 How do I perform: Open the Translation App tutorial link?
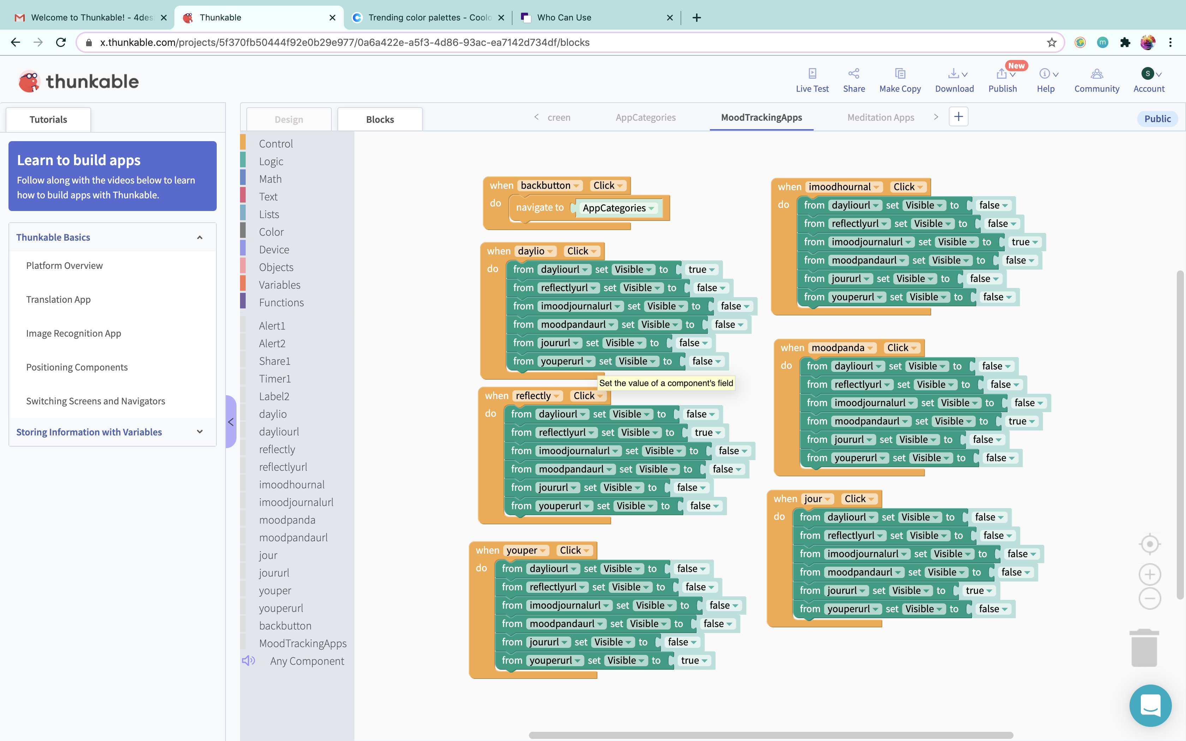coord(58,299)
